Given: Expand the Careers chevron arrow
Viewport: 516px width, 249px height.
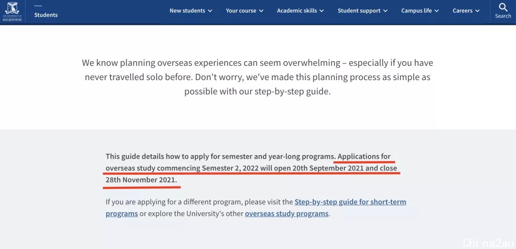Looking at the screenshot, I should (477, 11).
